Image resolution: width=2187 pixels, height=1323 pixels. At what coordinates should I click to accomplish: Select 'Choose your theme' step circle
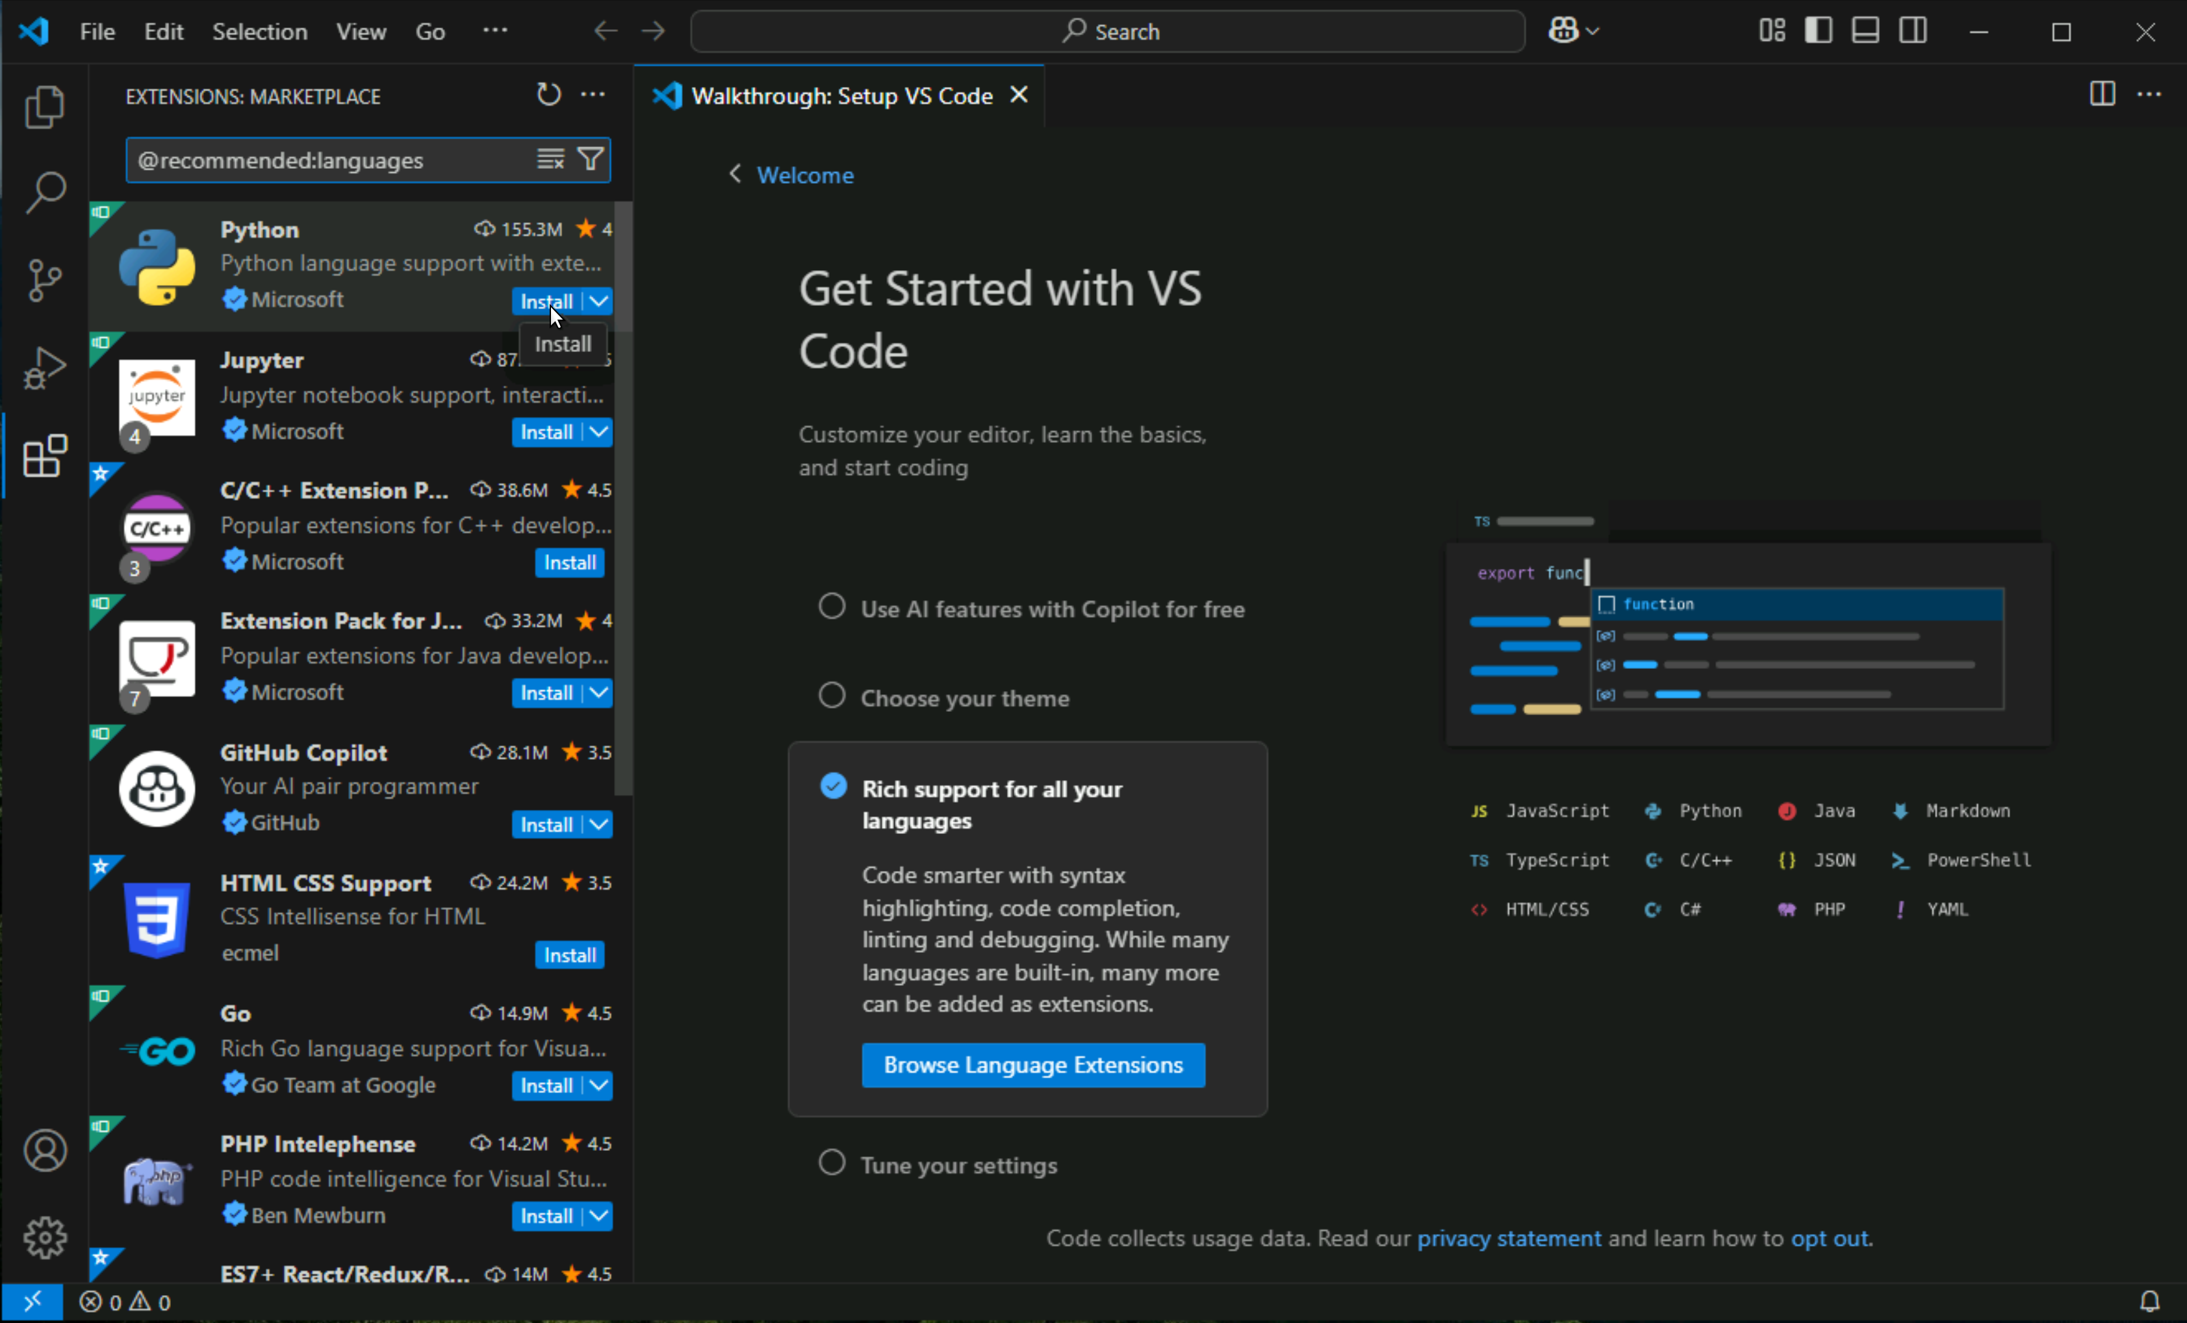click(x=832, y=696)
